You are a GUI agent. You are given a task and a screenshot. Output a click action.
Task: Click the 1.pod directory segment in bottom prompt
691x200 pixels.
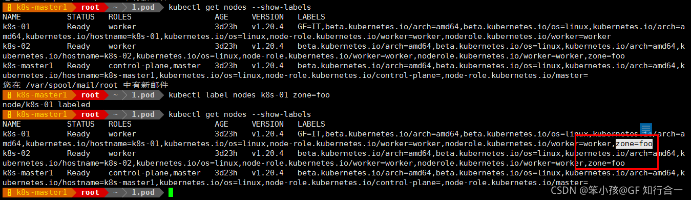[143, 192]
